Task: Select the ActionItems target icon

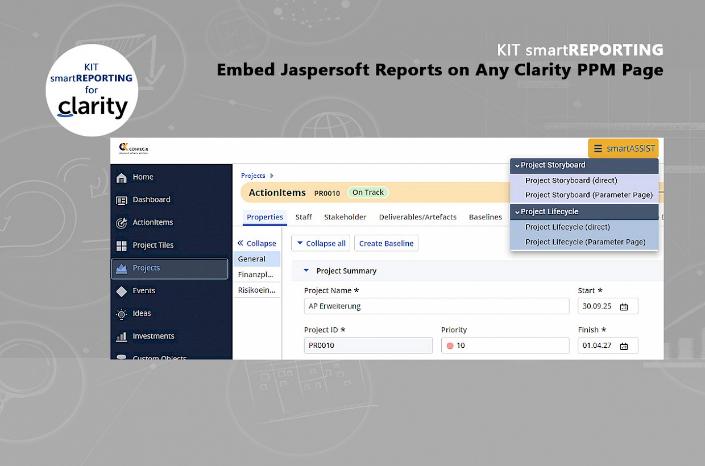Action: click(121, 223)
